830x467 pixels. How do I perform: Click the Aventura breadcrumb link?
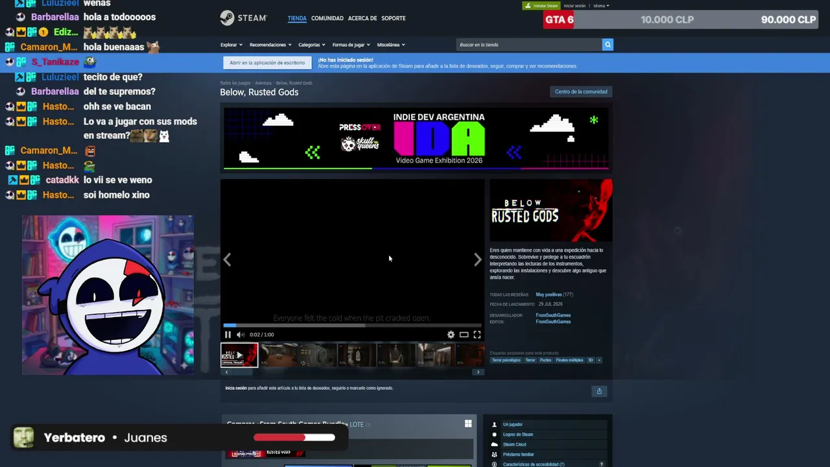(263, 83)
